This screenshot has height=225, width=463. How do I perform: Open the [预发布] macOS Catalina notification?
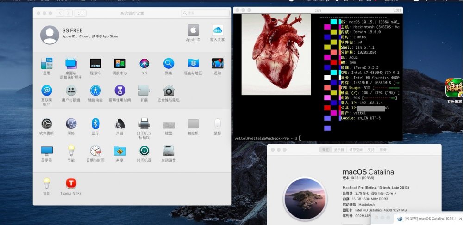[x=427, y=219]
